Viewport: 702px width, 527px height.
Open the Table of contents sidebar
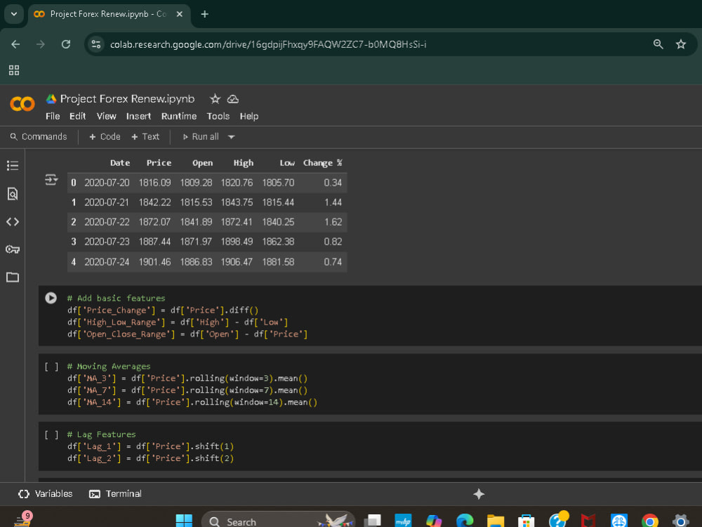click(x=13, y=166)
